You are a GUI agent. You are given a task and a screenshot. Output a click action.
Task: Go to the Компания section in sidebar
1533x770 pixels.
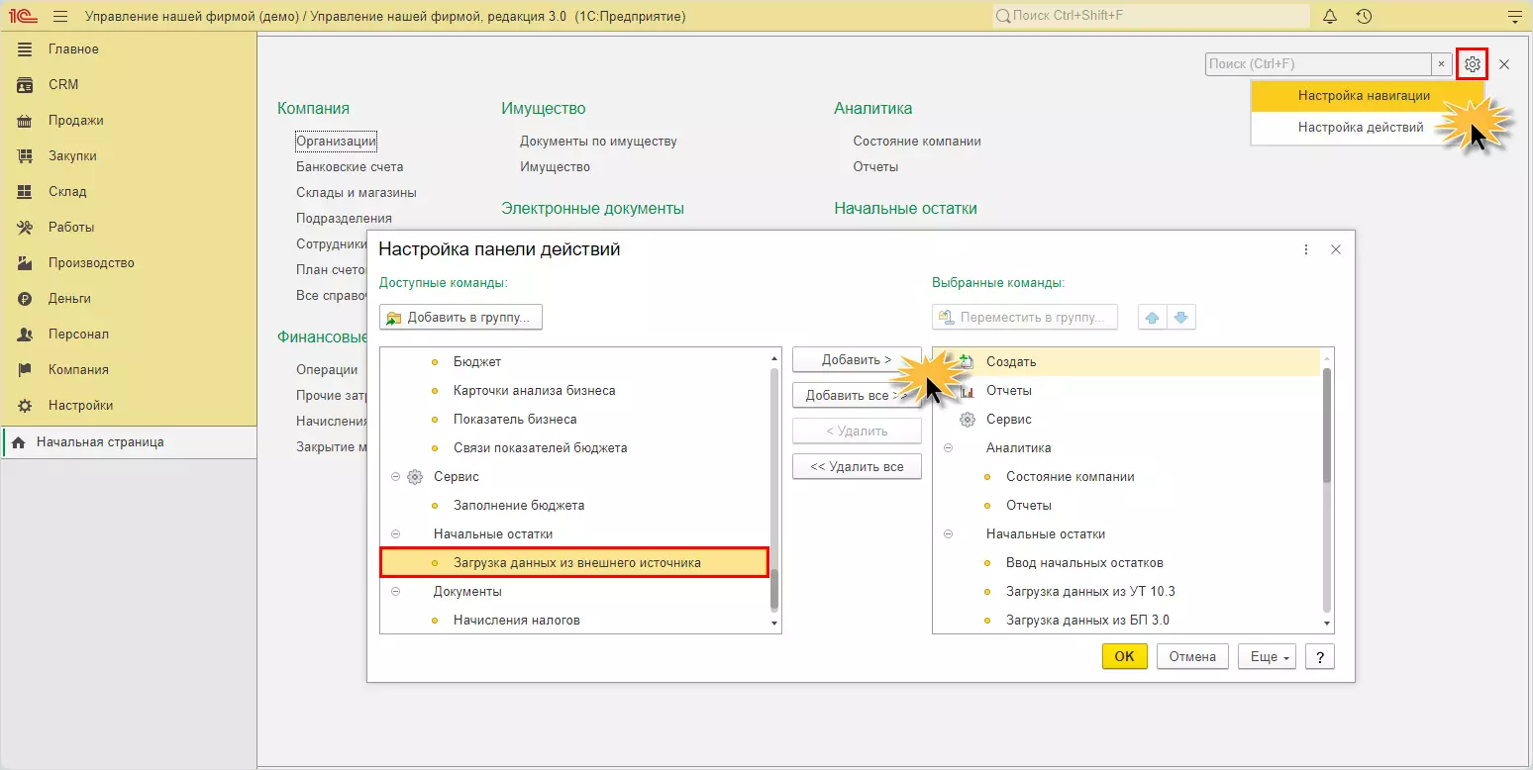(x=78, y=369)
